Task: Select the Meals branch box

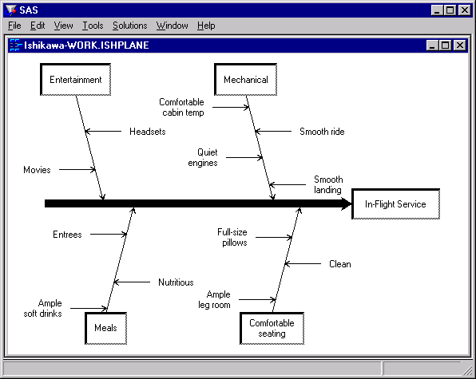Action: (x=105, y=328)
